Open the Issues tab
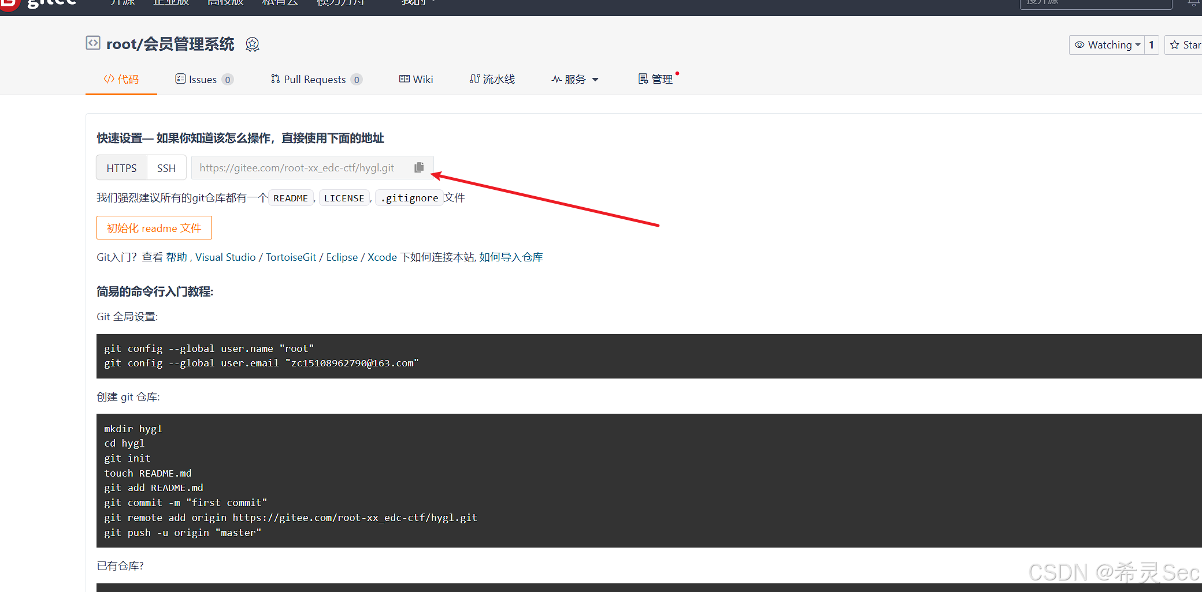 coord(204,79)
